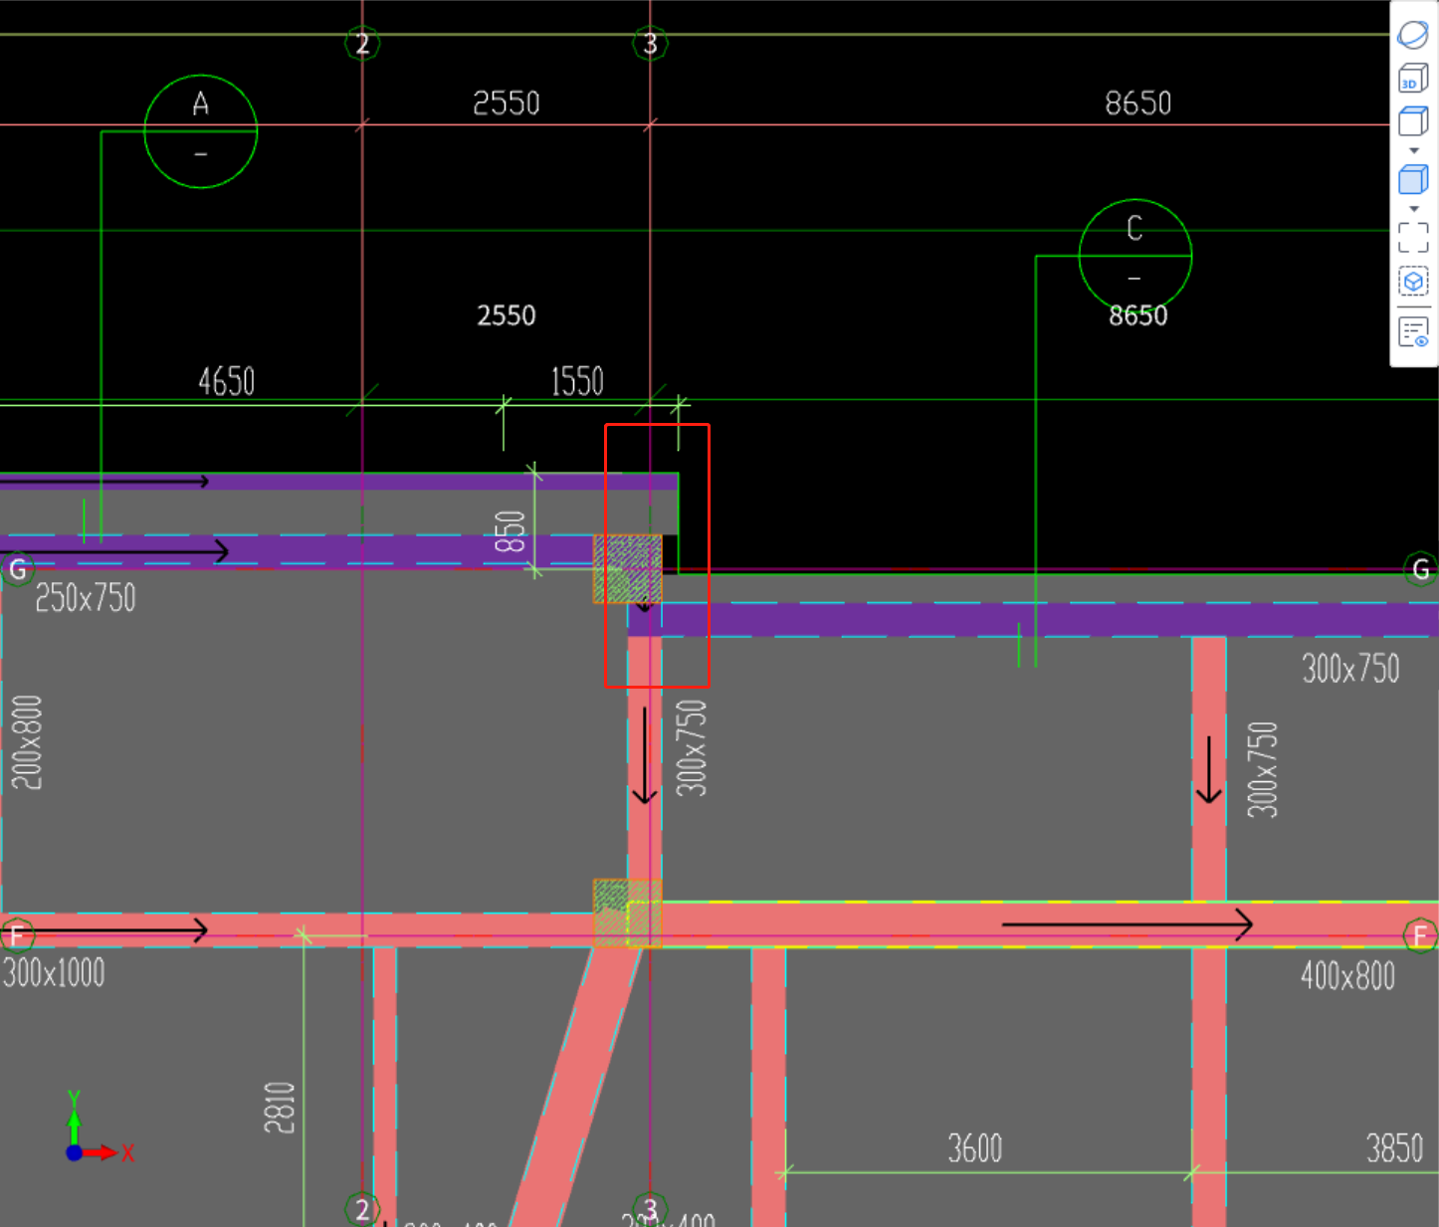1439x1227 pixels.
Task: Select hatched column at F-axis intersection
Action: [627, 914]
